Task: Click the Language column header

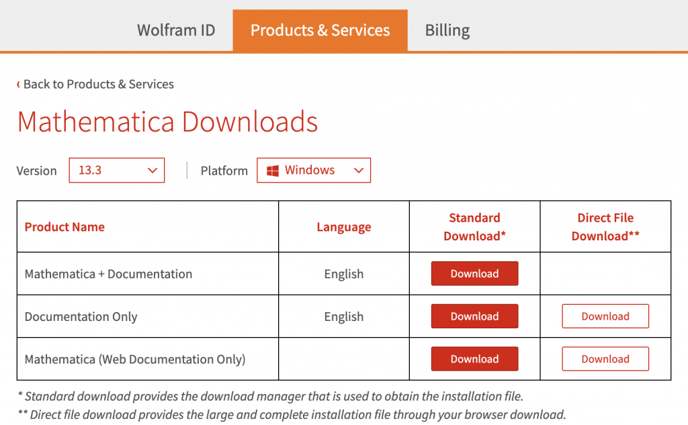Action: pos(343,227)
